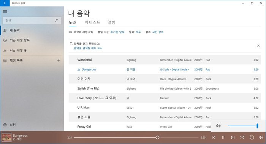Open 설정 settings gear
This screenshot has height=144, width=266.
[5, 125]
